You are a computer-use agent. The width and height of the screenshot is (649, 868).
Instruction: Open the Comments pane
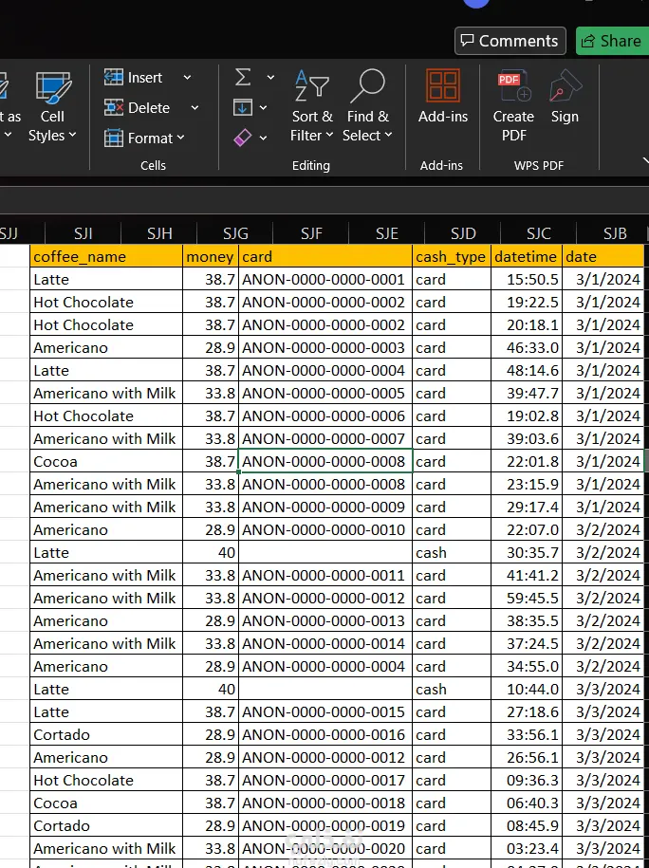pyautogui.click(x=510, y=41)
